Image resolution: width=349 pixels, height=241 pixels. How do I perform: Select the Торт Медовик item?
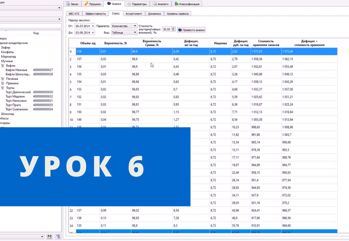coord(15,96)
